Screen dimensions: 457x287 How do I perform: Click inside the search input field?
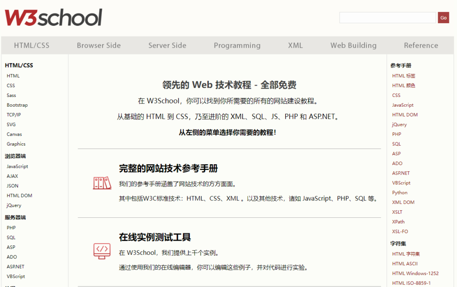(x=386, y=17)
